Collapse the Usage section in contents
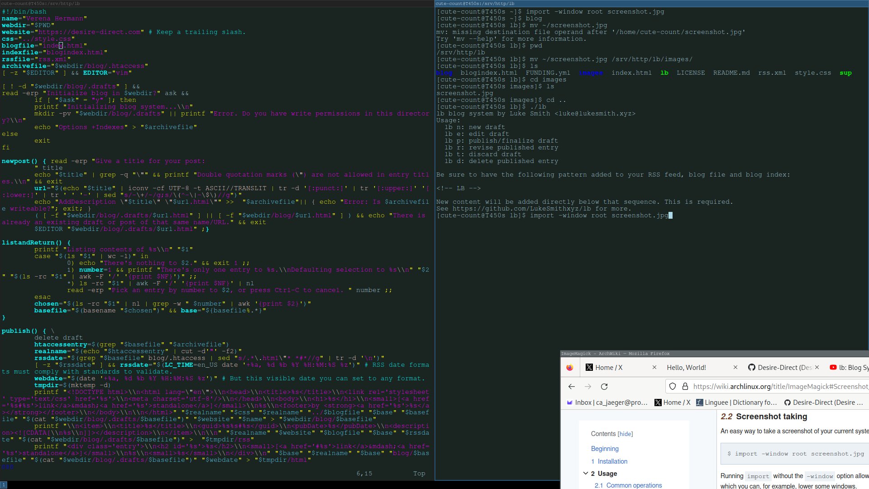869x489 pixels. (x=586, y=473)
